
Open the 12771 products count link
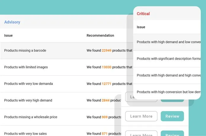point(107,84)
